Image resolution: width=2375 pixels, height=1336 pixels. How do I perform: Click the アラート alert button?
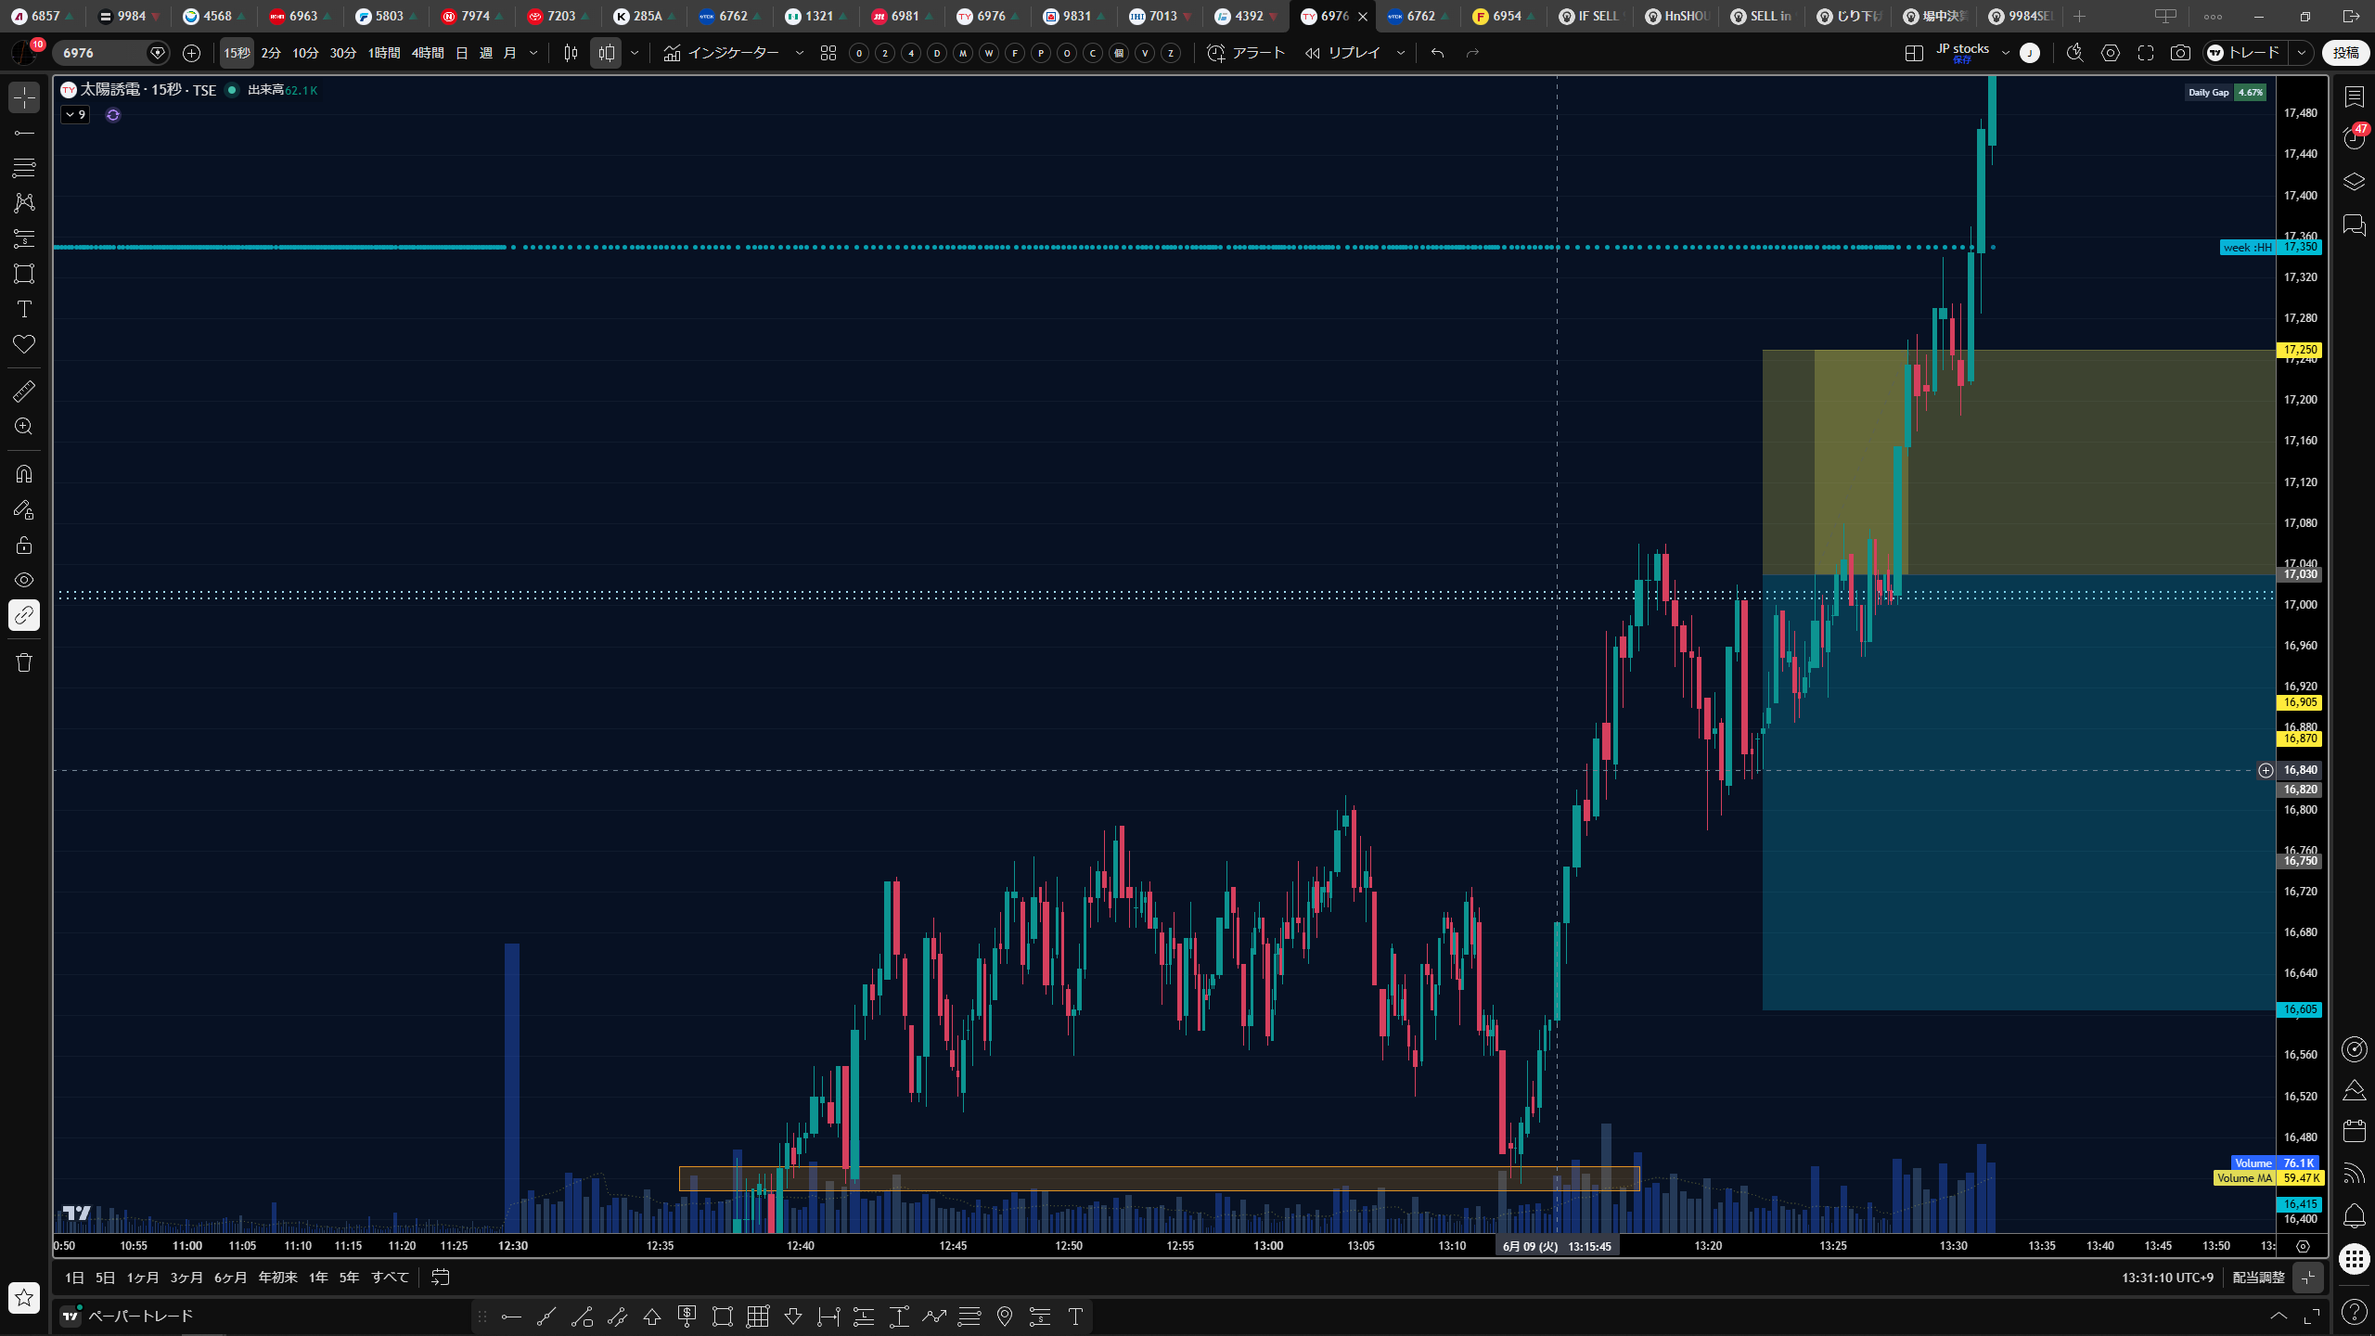[1246, 53]
